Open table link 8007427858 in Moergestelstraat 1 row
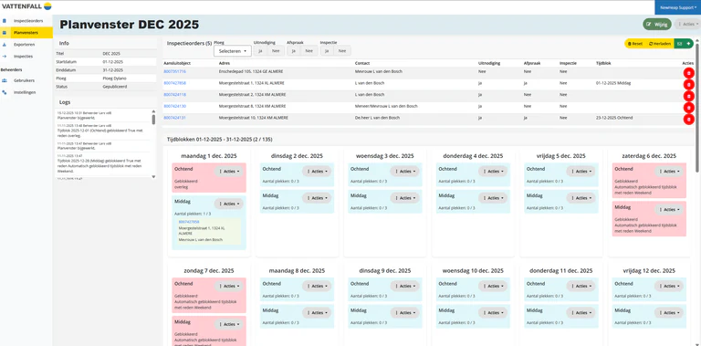The width and height of the screenshot is (701, 346). click(175, 83)
